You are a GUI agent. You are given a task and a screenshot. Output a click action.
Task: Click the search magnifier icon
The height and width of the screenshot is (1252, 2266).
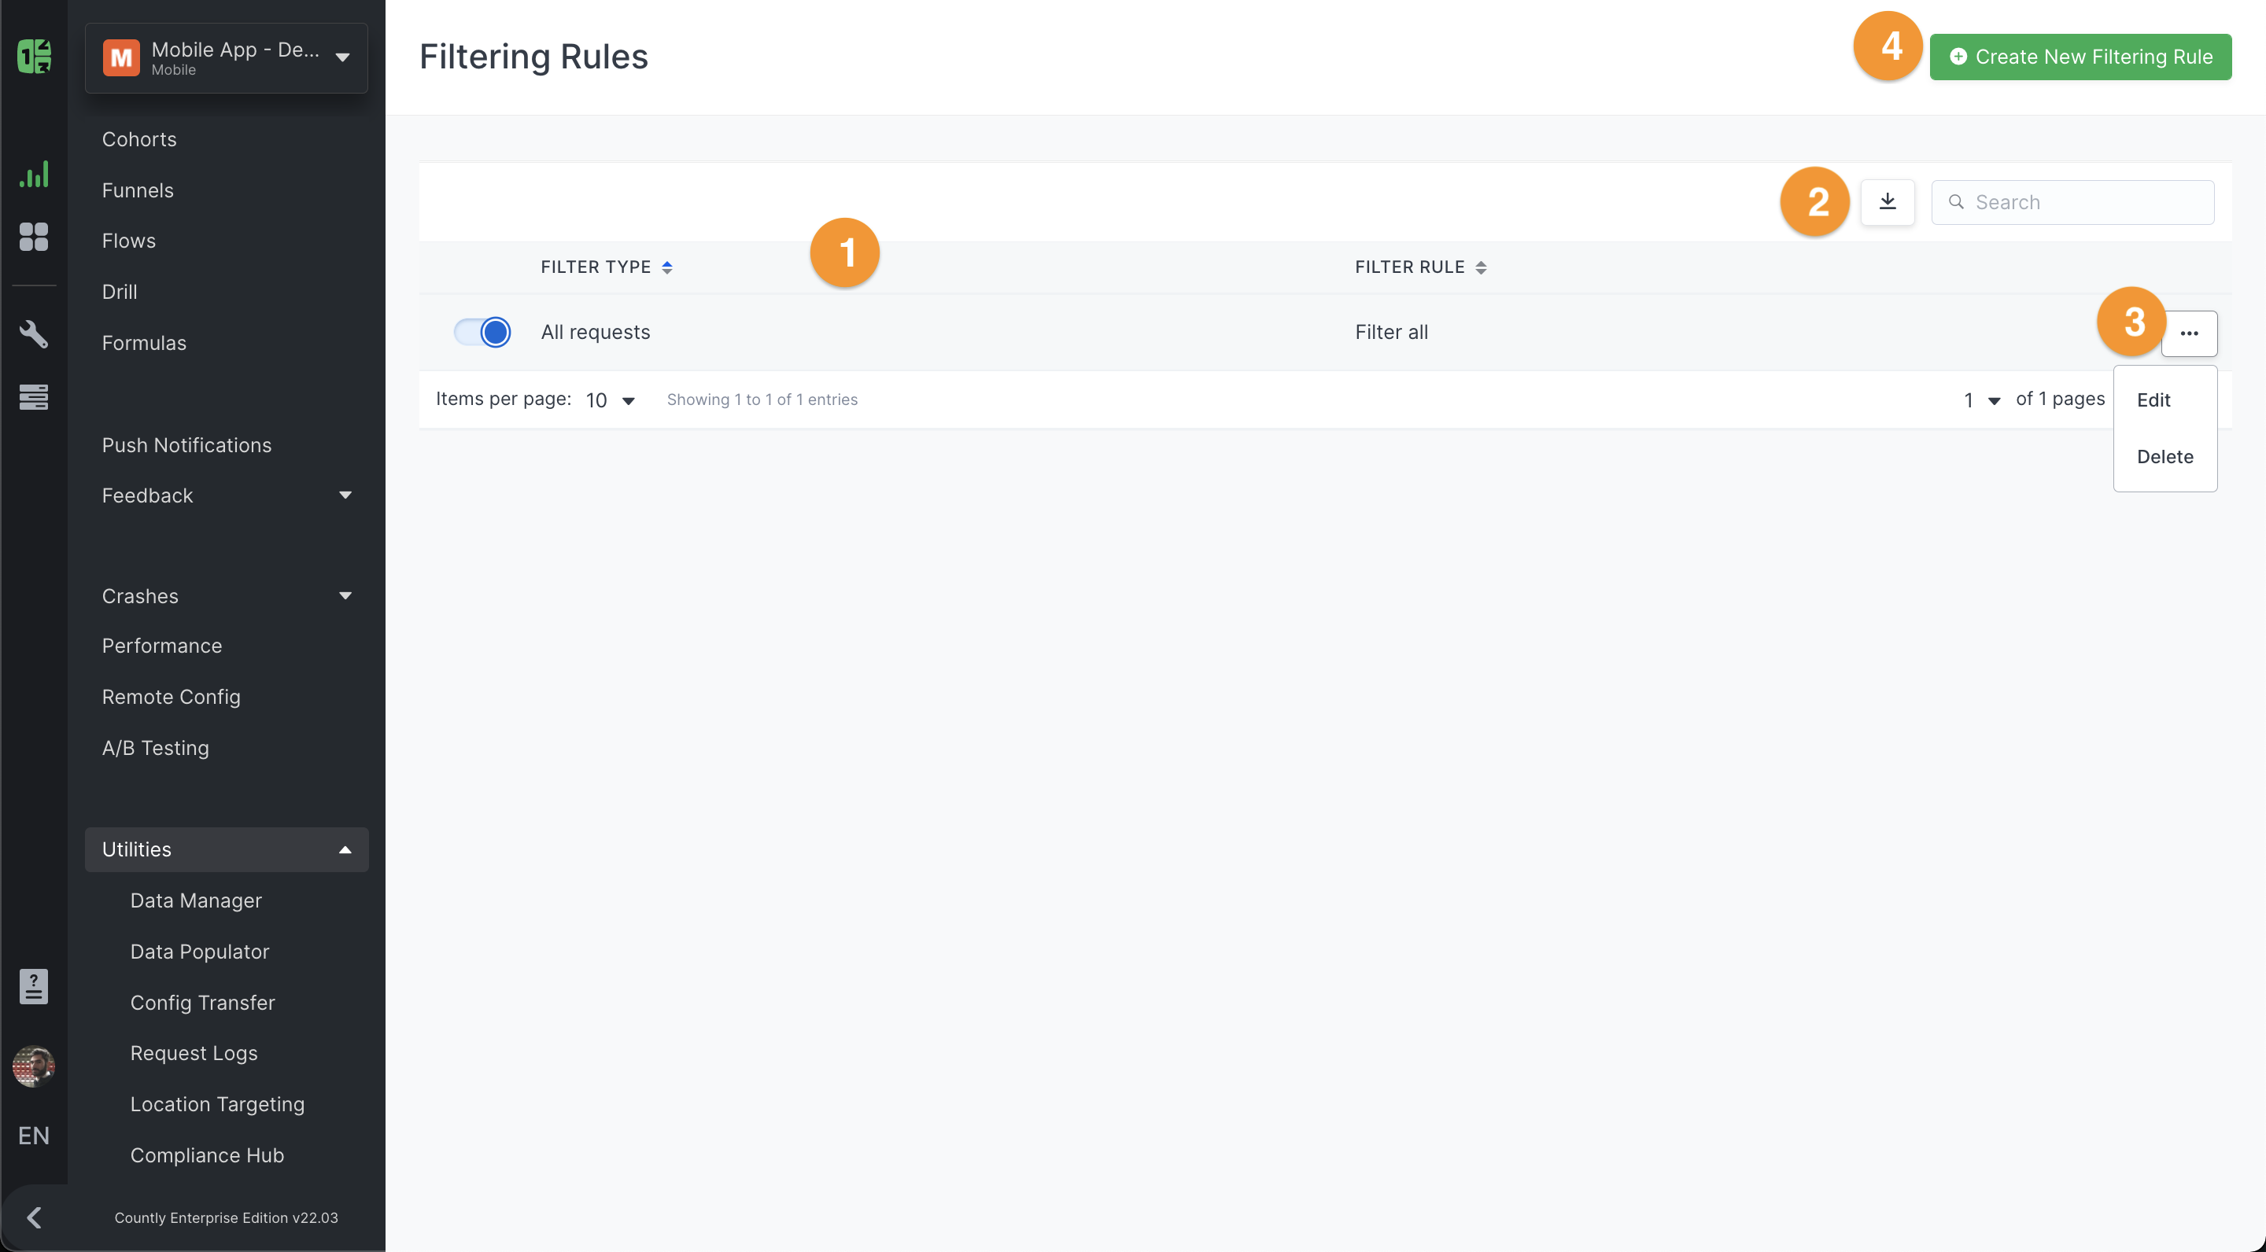pos(1955,202)
